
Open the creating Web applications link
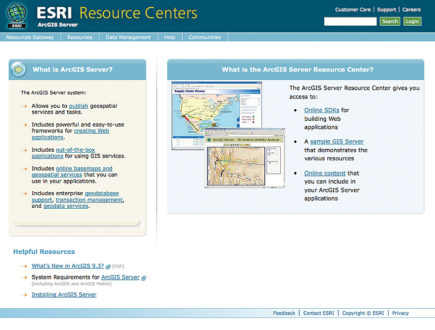[70, 134]
